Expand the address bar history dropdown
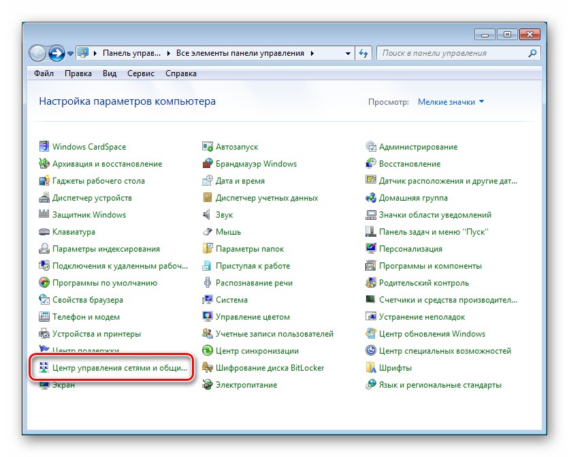The image size is (569, 457). 348,53
